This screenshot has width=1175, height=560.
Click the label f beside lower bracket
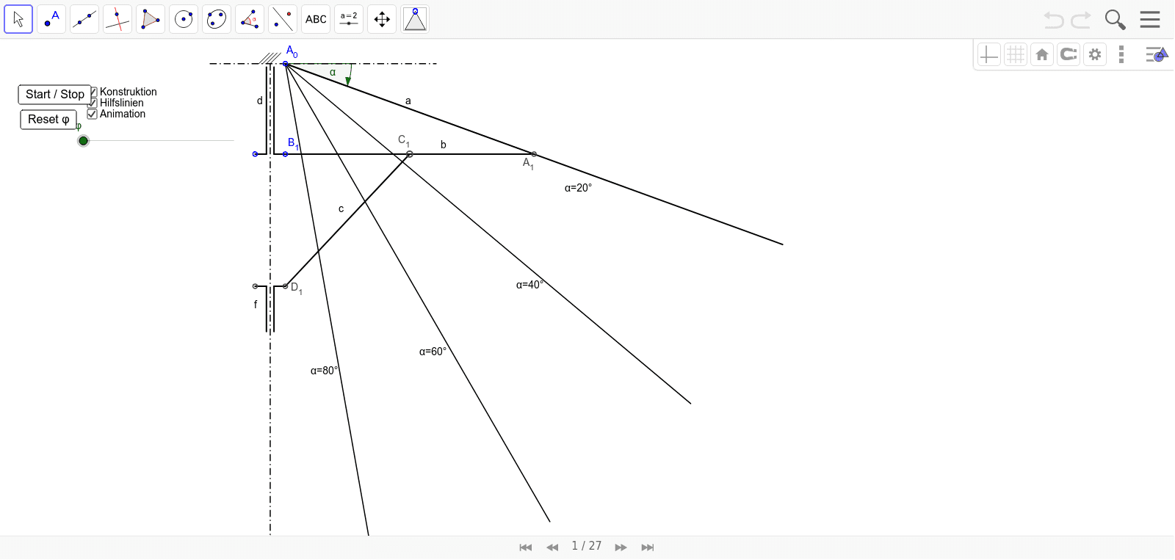256,304
